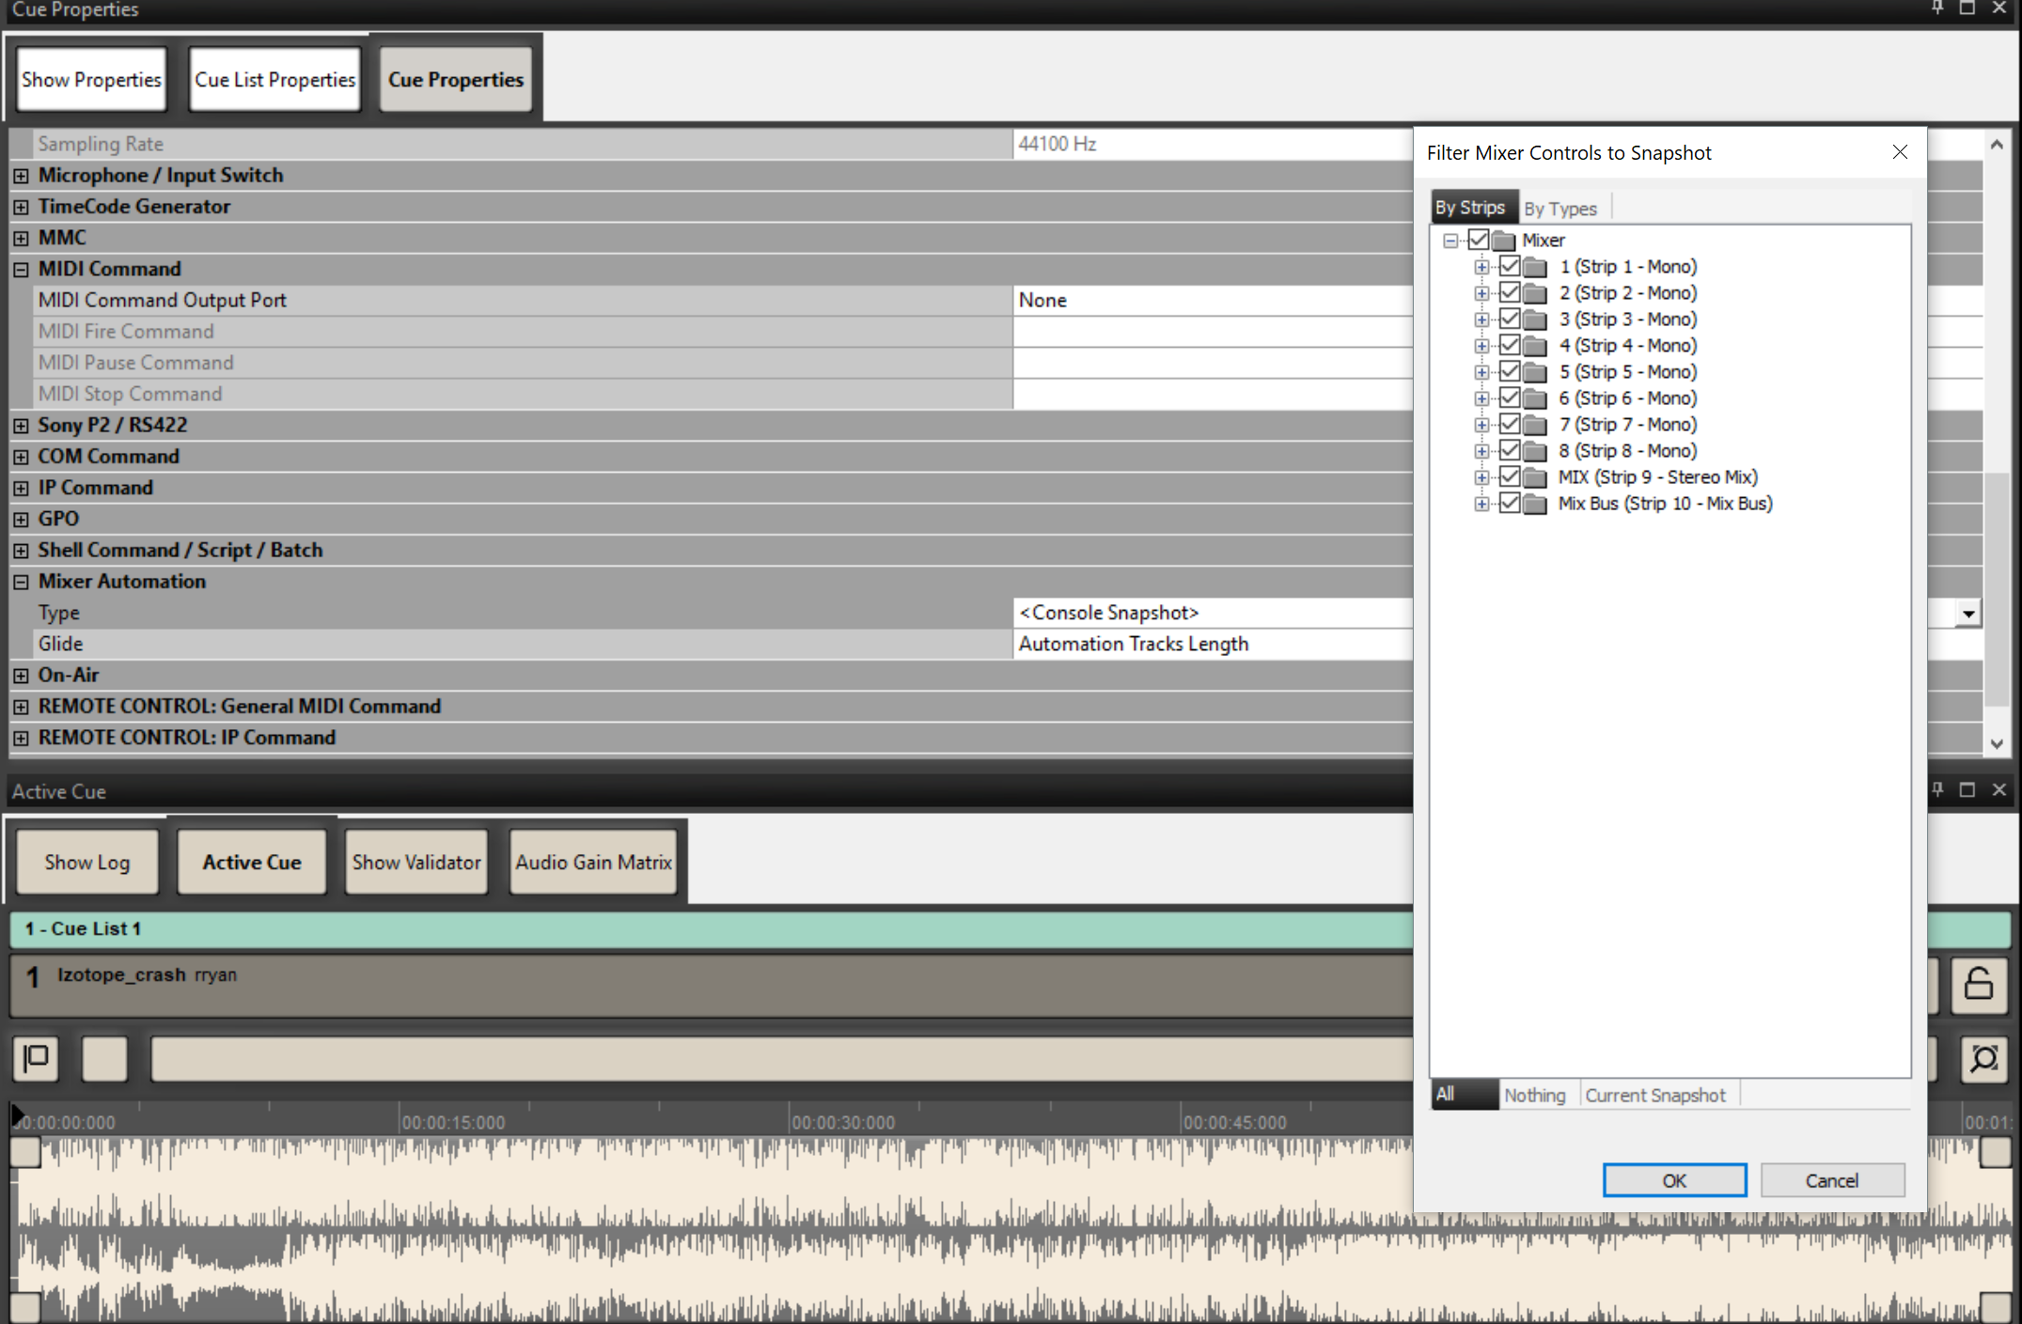The width and height of the screenshot is (2022, 1324).
Task: Uncheck 2 (Strip 2 - Mono) checkbox
Action: [x=1510, y=292]
